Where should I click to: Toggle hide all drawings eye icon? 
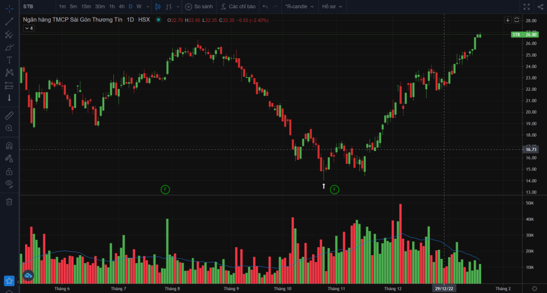9,184
